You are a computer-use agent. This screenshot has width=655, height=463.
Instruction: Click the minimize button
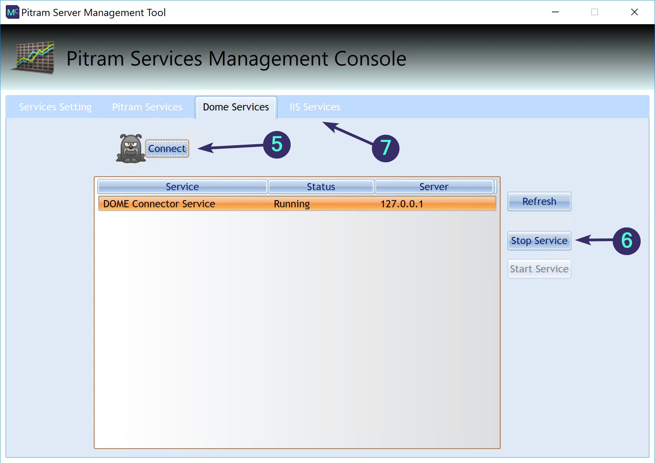[555, 12]
